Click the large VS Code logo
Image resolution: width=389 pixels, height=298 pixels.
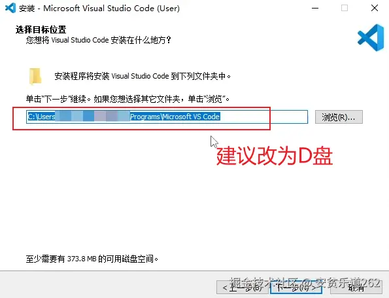pos(371,37)
